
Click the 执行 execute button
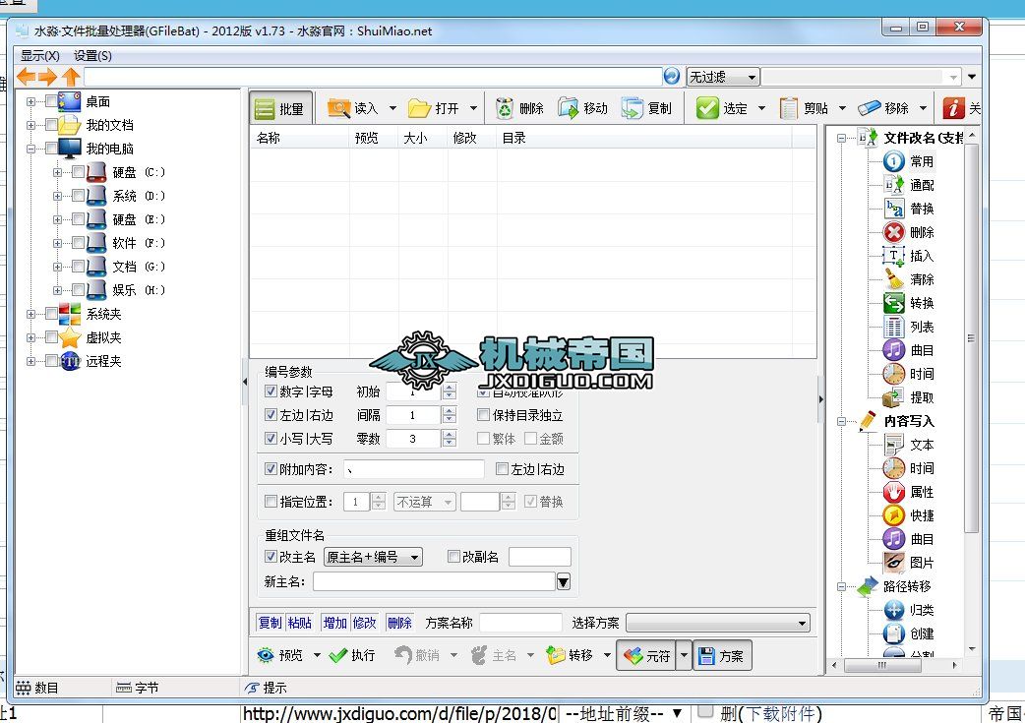pyautogui.click(x=352, y=655)
